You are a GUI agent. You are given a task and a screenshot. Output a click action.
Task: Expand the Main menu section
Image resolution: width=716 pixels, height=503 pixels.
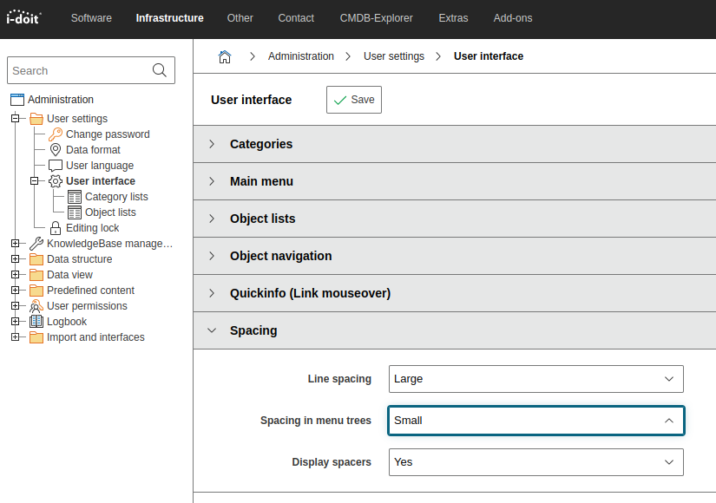point(455,181)
